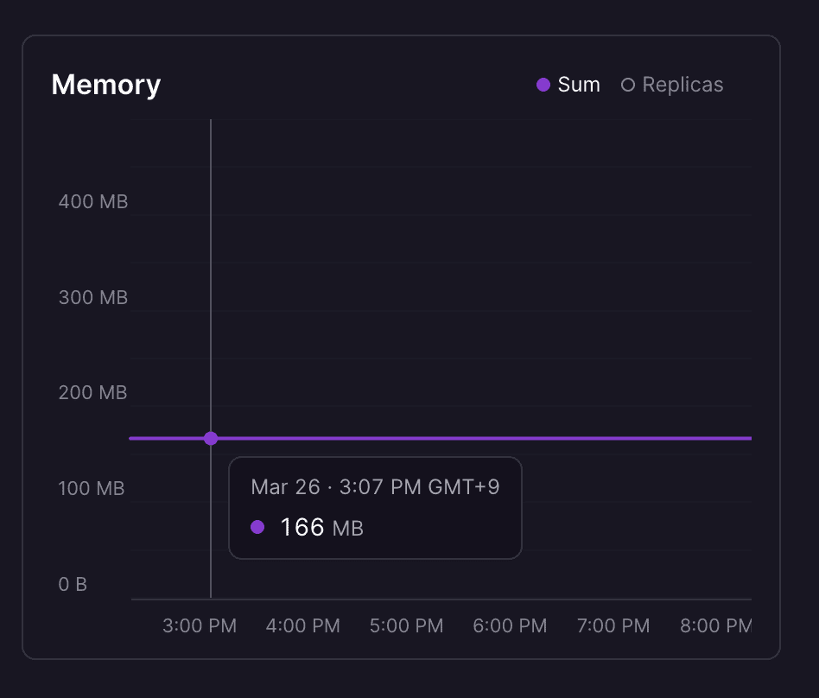Click the hollow Replicas legend circle
The image size is (819, 698).
click(x=628, y=85)
